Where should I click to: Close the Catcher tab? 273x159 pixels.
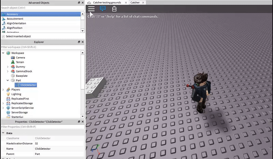pyautogui.click(x=143, y=3)
